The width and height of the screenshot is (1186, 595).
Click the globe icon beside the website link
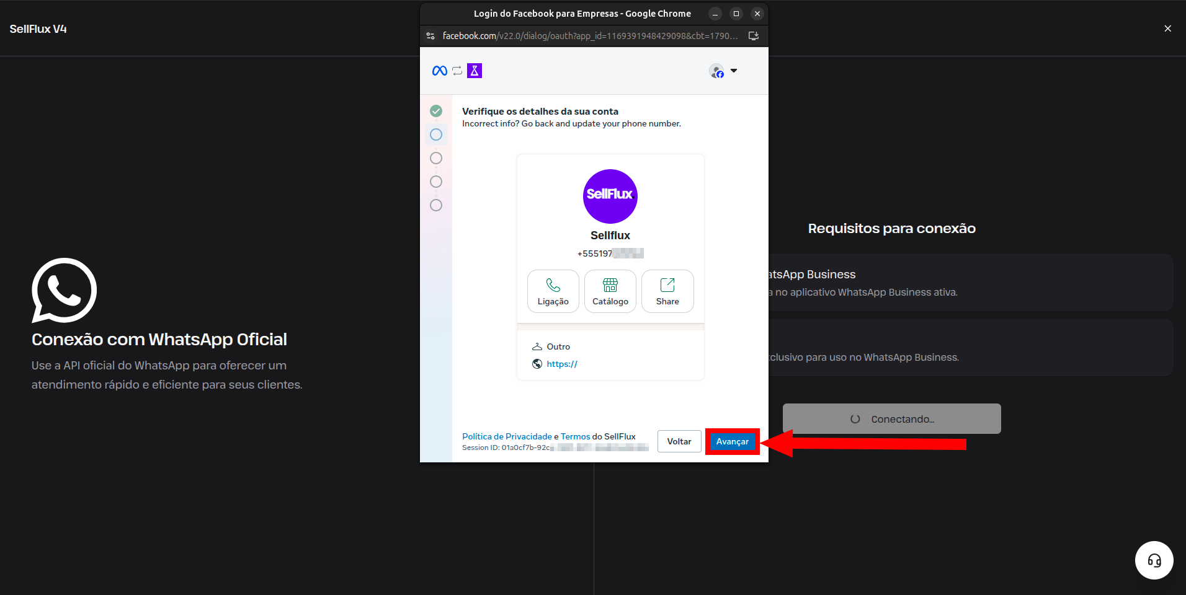click(x=537, y=364)
